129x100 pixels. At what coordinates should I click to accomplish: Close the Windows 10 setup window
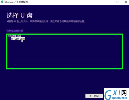[x=126, y=2]
